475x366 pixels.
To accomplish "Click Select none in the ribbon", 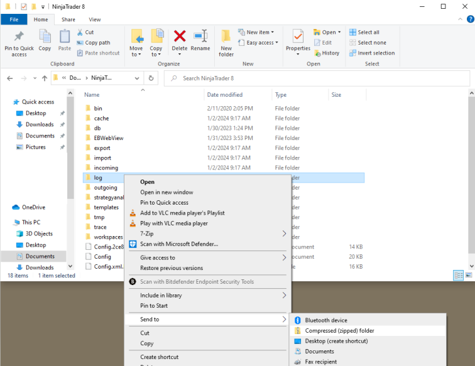I will click(x=368, y=43).
